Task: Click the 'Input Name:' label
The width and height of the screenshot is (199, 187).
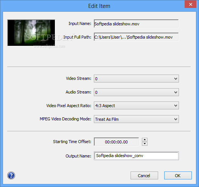Action: [x=80, y=23]
